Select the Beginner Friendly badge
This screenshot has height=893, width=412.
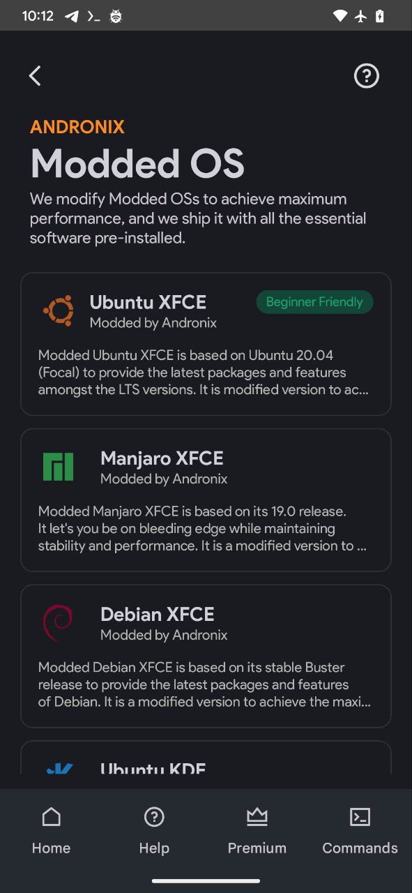pyautogui.click(x=314, y=301)
